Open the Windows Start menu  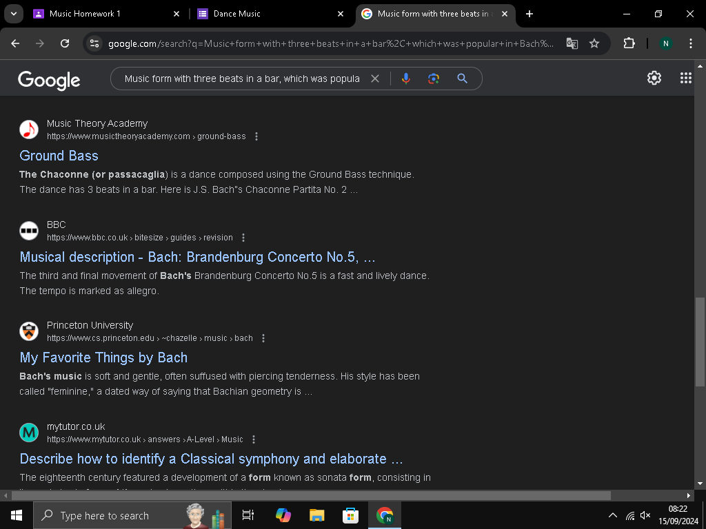[x=17, y=515]
